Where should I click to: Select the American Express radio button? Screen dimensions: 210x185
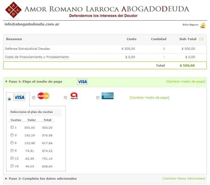pyautogui.click(x=97, y=98)
